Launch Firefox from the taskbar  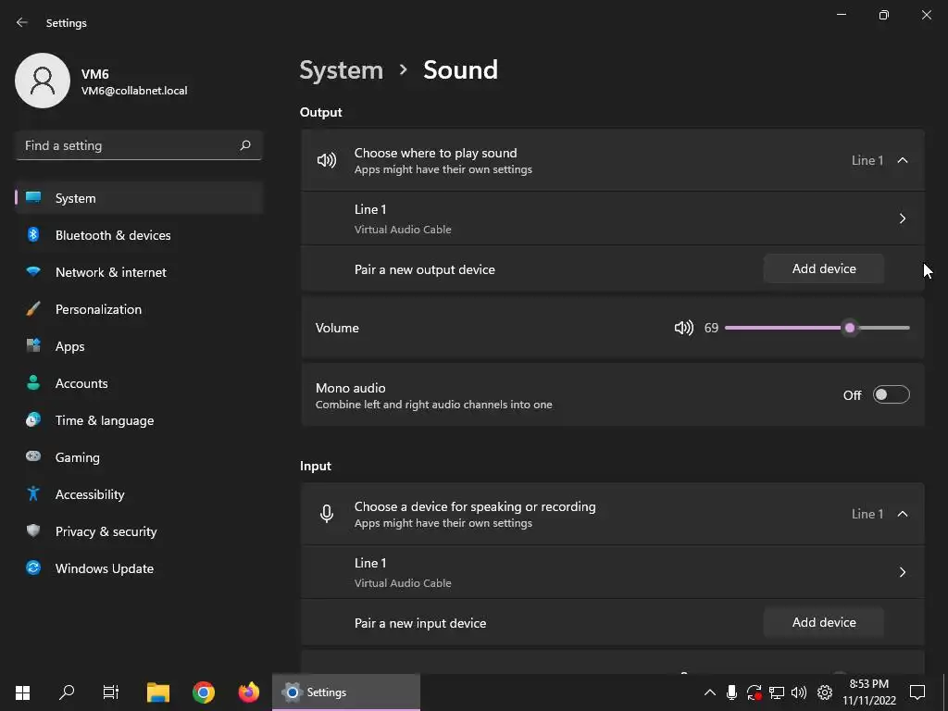point(248,692)
